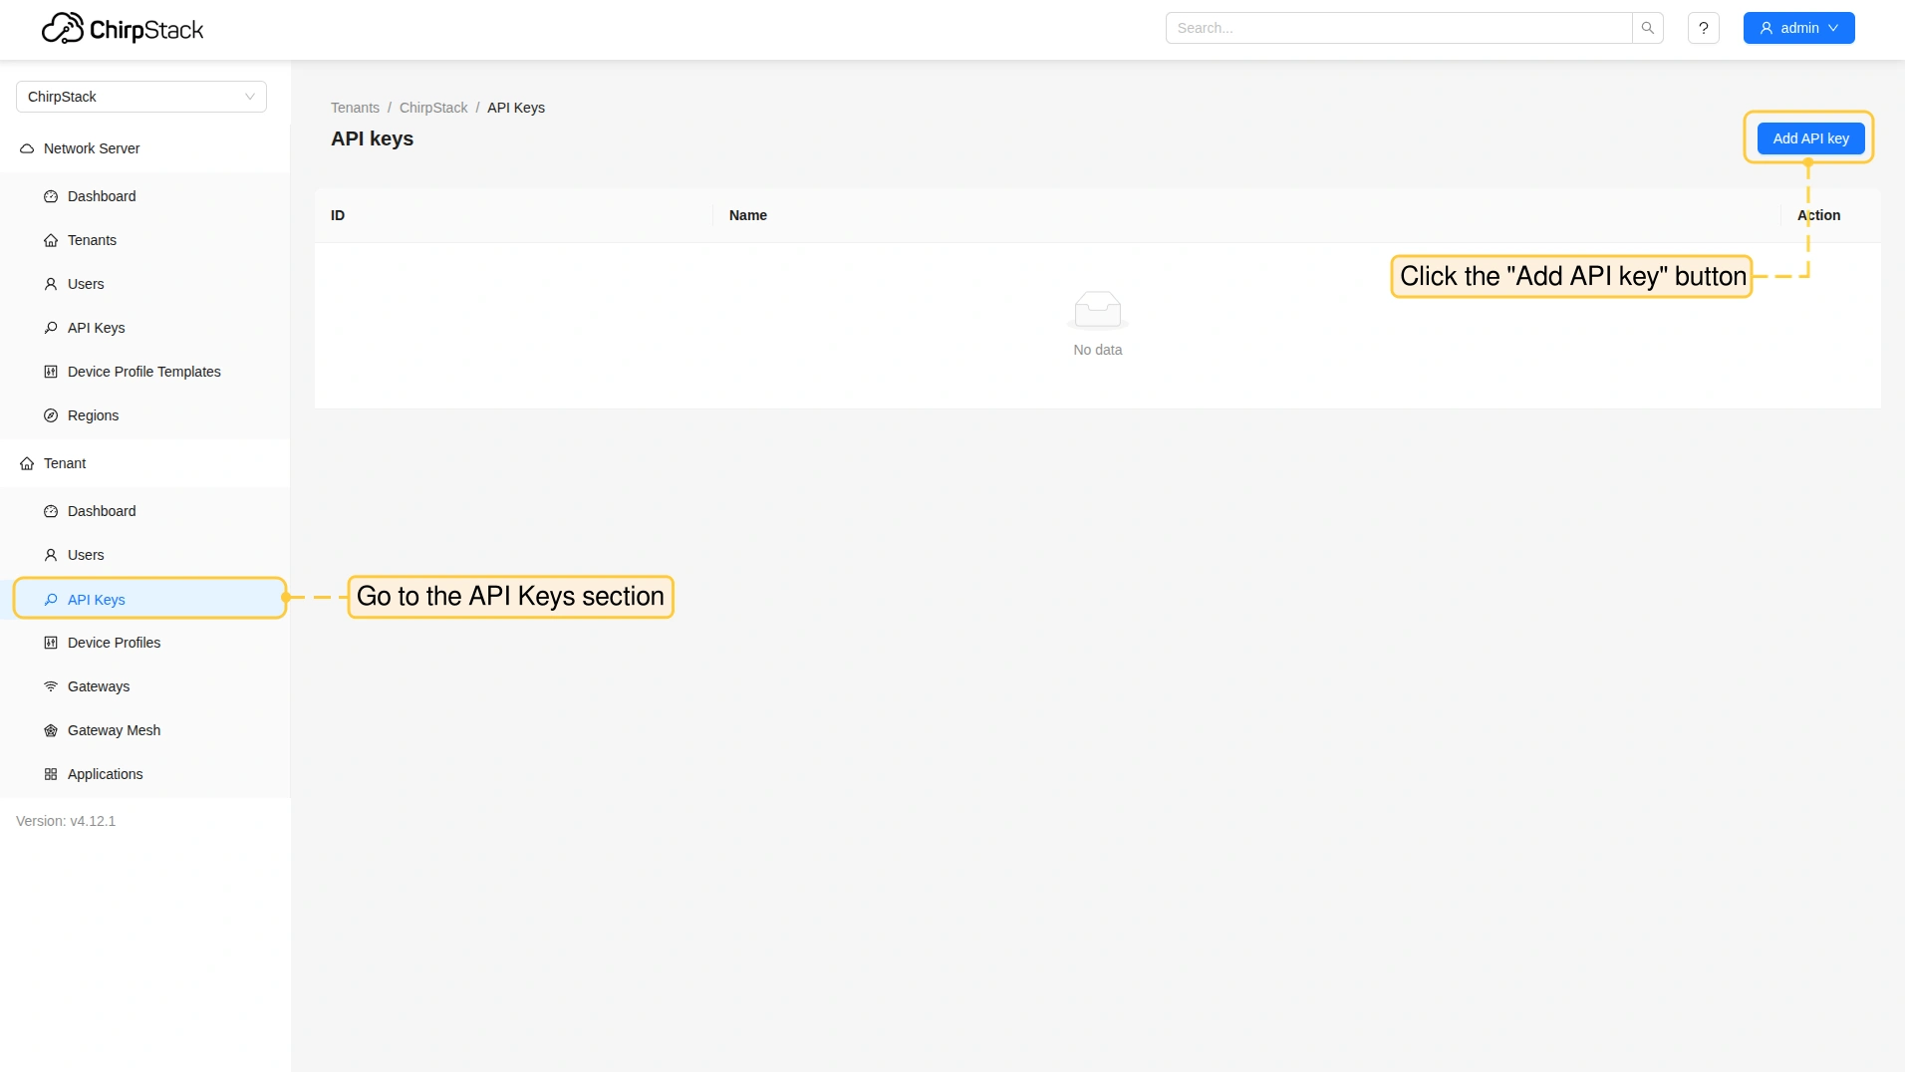Follow the ChirpStack breadcrumb link
1905x1072 pixels.
tap(432, 108)
